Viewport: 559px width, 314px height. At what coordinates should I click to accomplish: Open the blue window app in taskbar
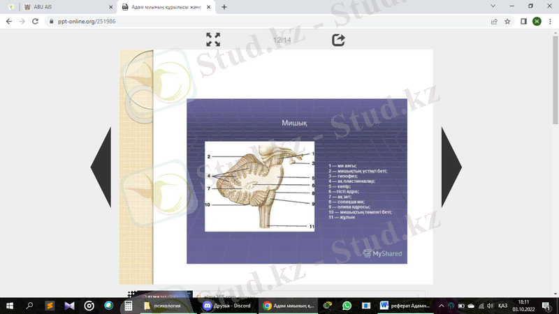point(366,306)
